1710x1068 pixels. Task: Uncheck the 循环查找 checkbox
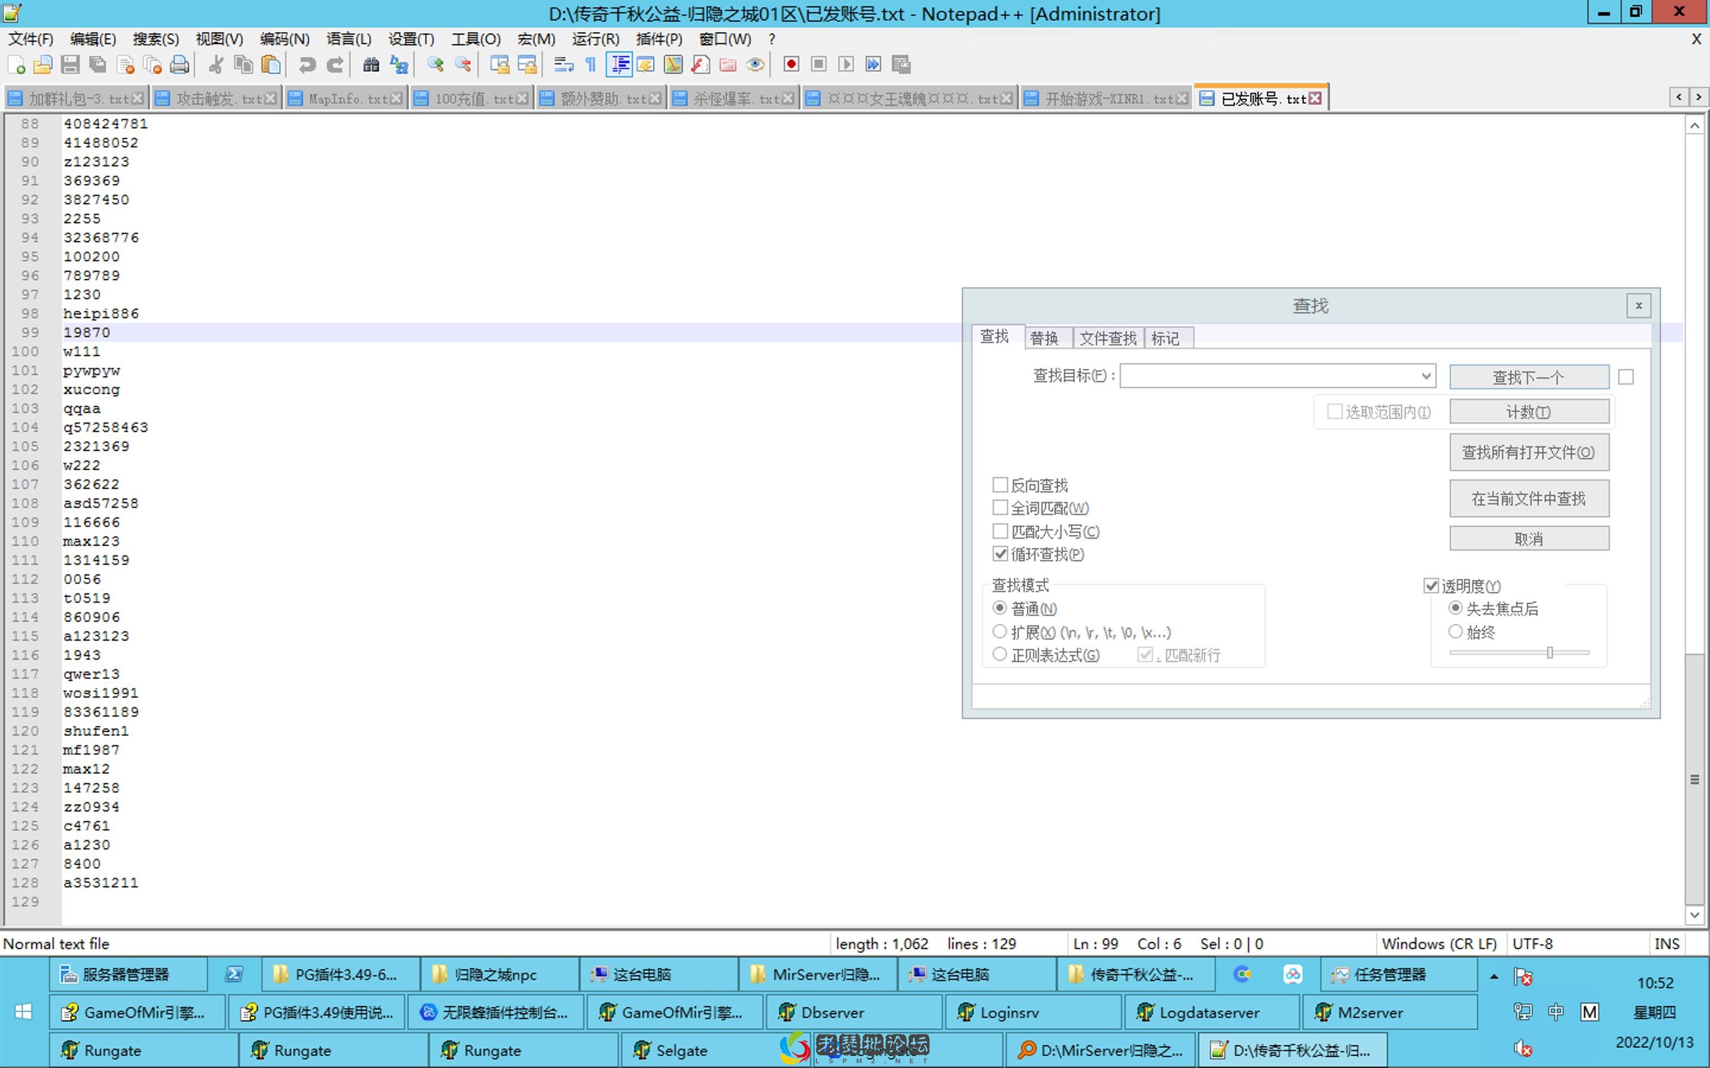(x=1000, y=554)
